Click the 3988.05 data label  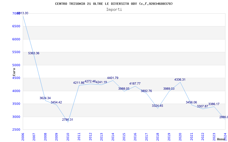coord(124,89)
